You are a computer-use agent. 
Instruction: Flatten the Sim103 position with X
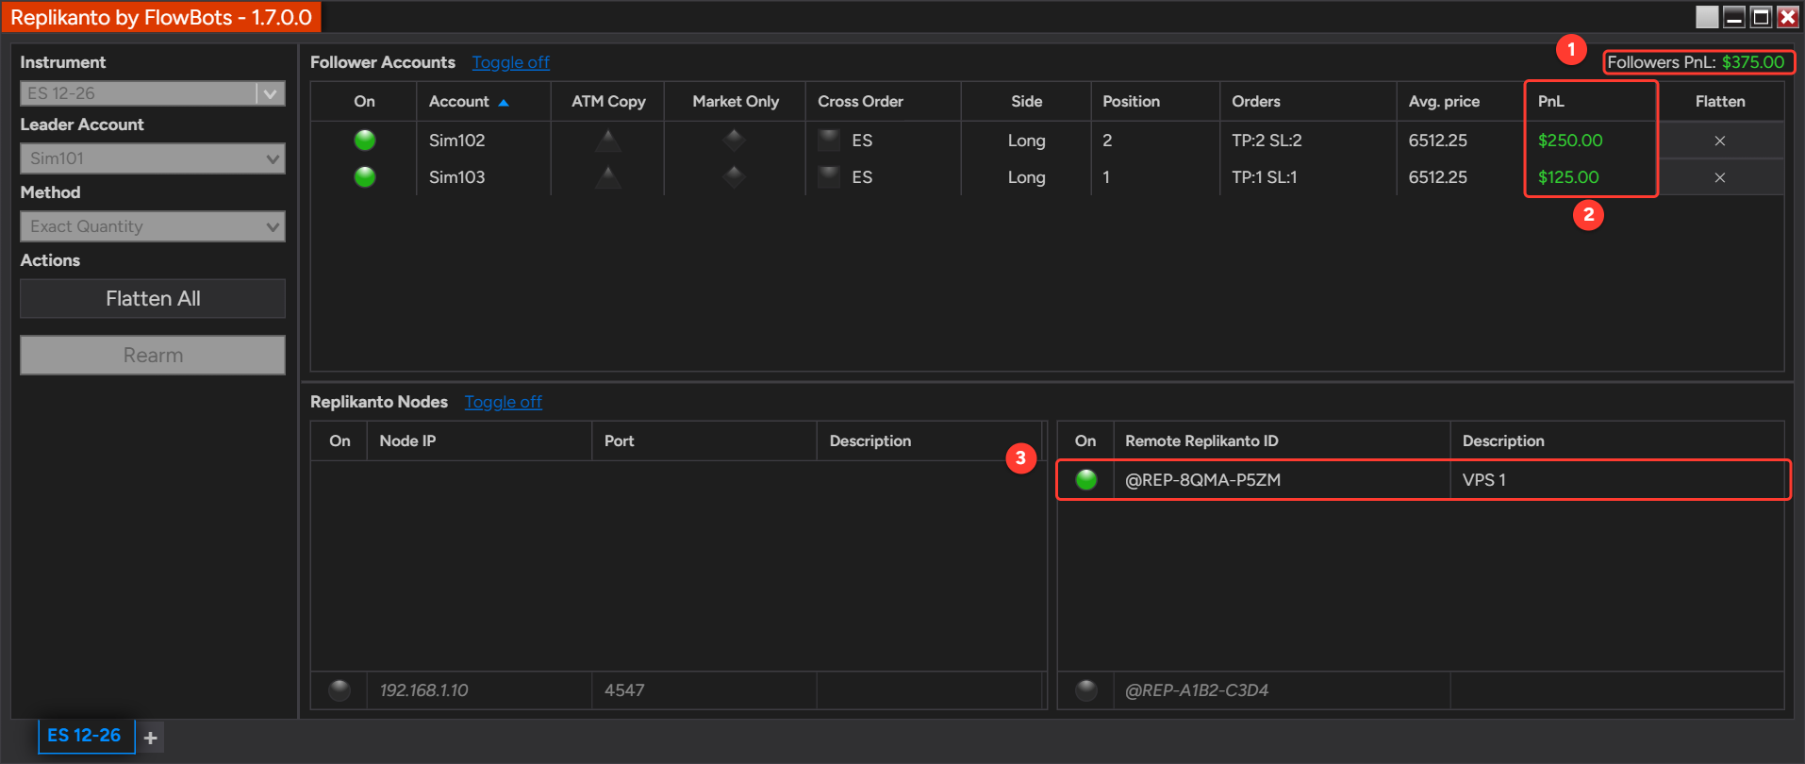tap(1720, 177)
